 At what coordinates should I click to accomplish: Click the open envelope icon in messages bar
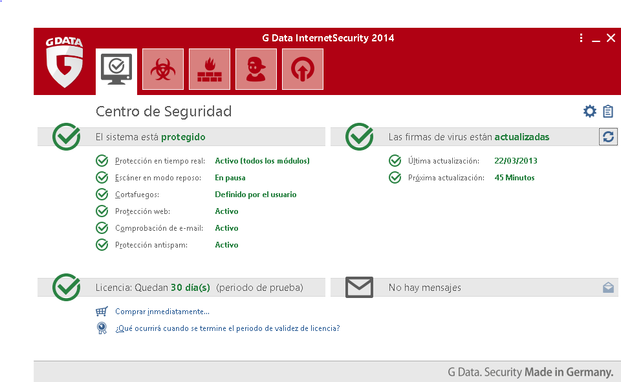[x=608, y=288]
